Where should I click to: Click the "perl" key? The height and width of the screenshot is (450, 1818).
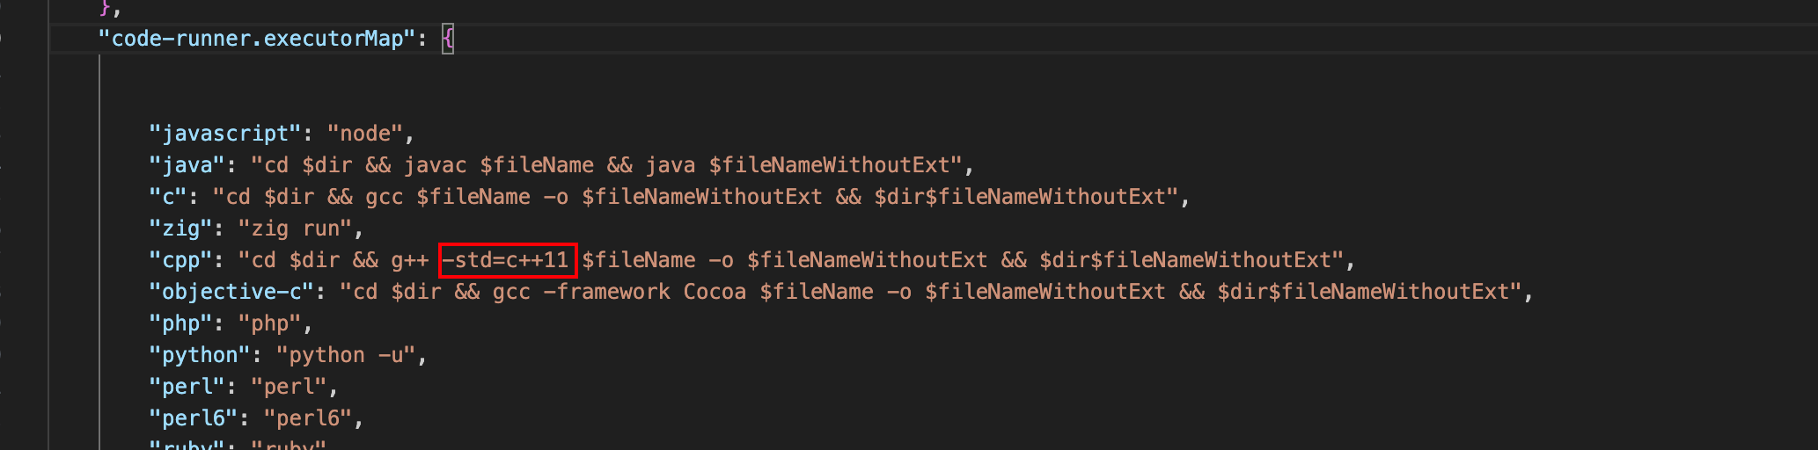[187, 387]
